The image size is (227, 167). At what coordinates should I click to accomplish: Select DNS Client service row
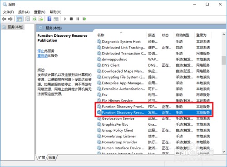pyautogui.click(x=153, y=65)
